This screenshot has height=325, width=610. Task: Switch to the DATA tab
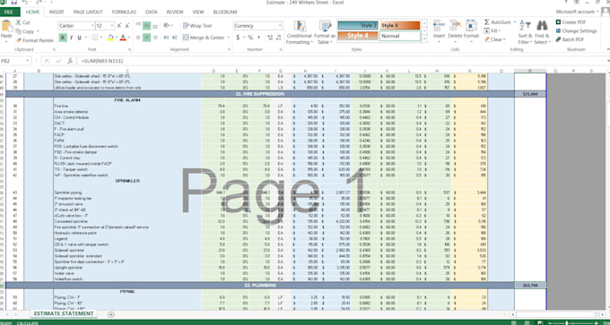[152, 12]
